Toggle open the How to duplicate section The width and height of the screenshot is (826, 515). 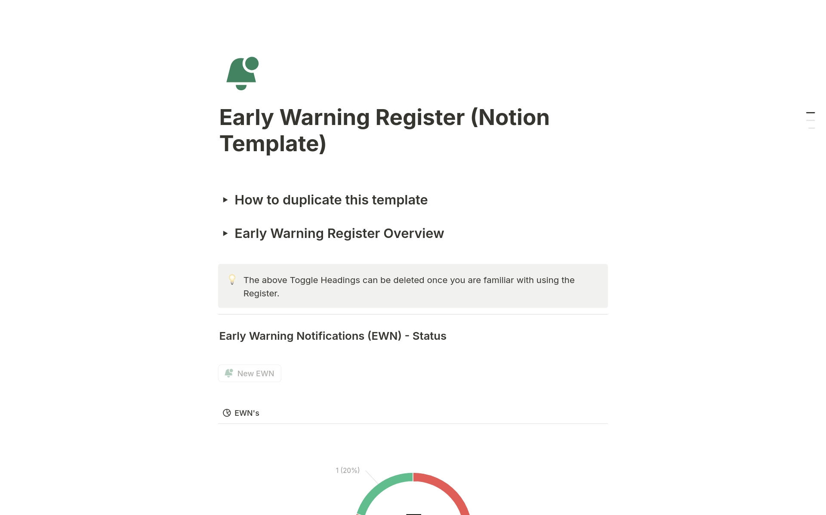(225, 200)
